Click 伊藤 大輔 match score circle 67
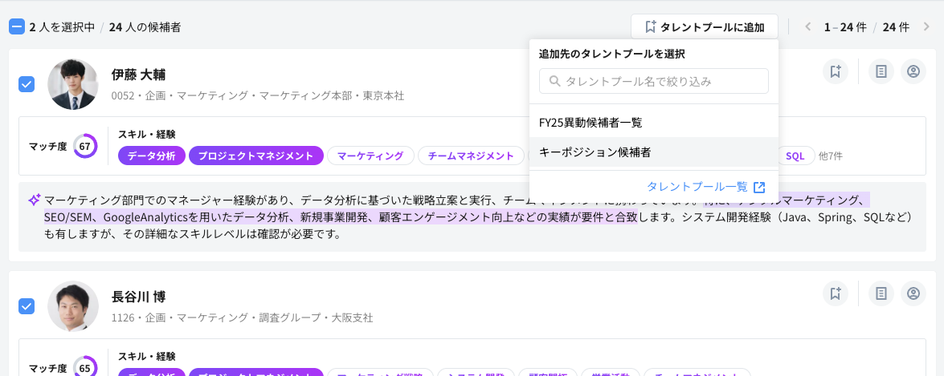 pos(84,146)
